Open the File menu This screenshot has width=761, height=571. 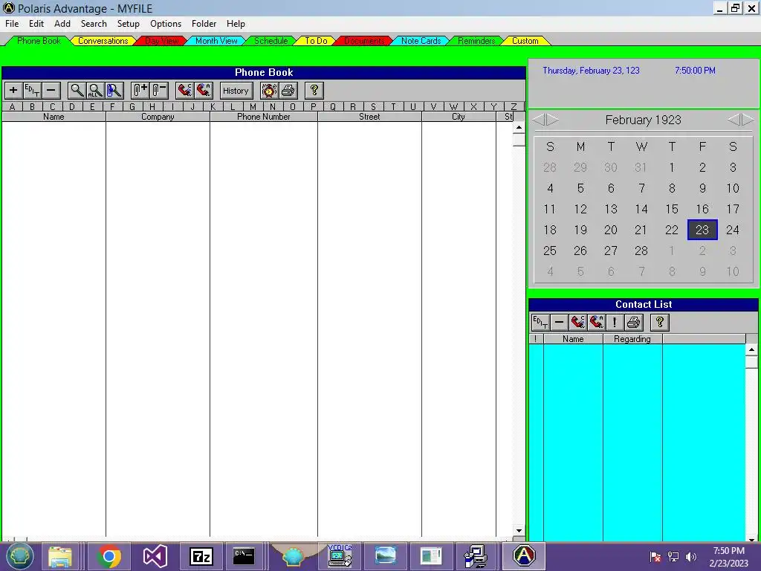click(x=12, y=24)
